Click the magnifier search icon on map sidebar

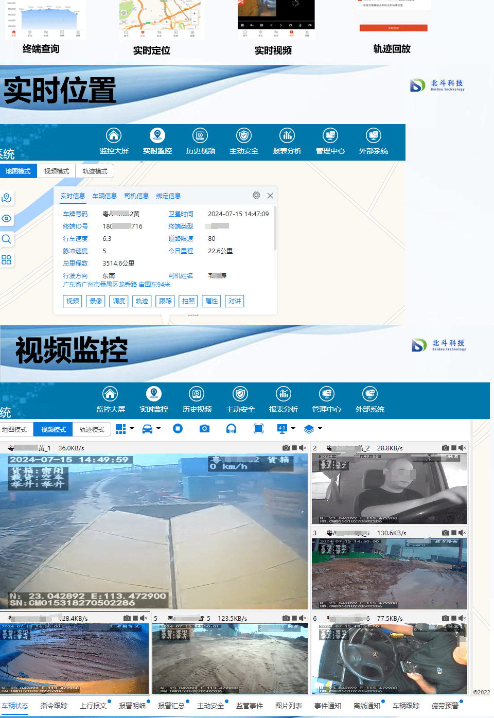7,239
